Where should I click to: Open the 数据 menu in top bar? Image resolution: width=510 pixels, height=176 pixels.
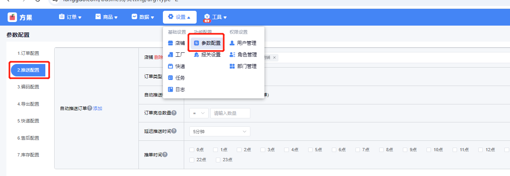point(142,17)
